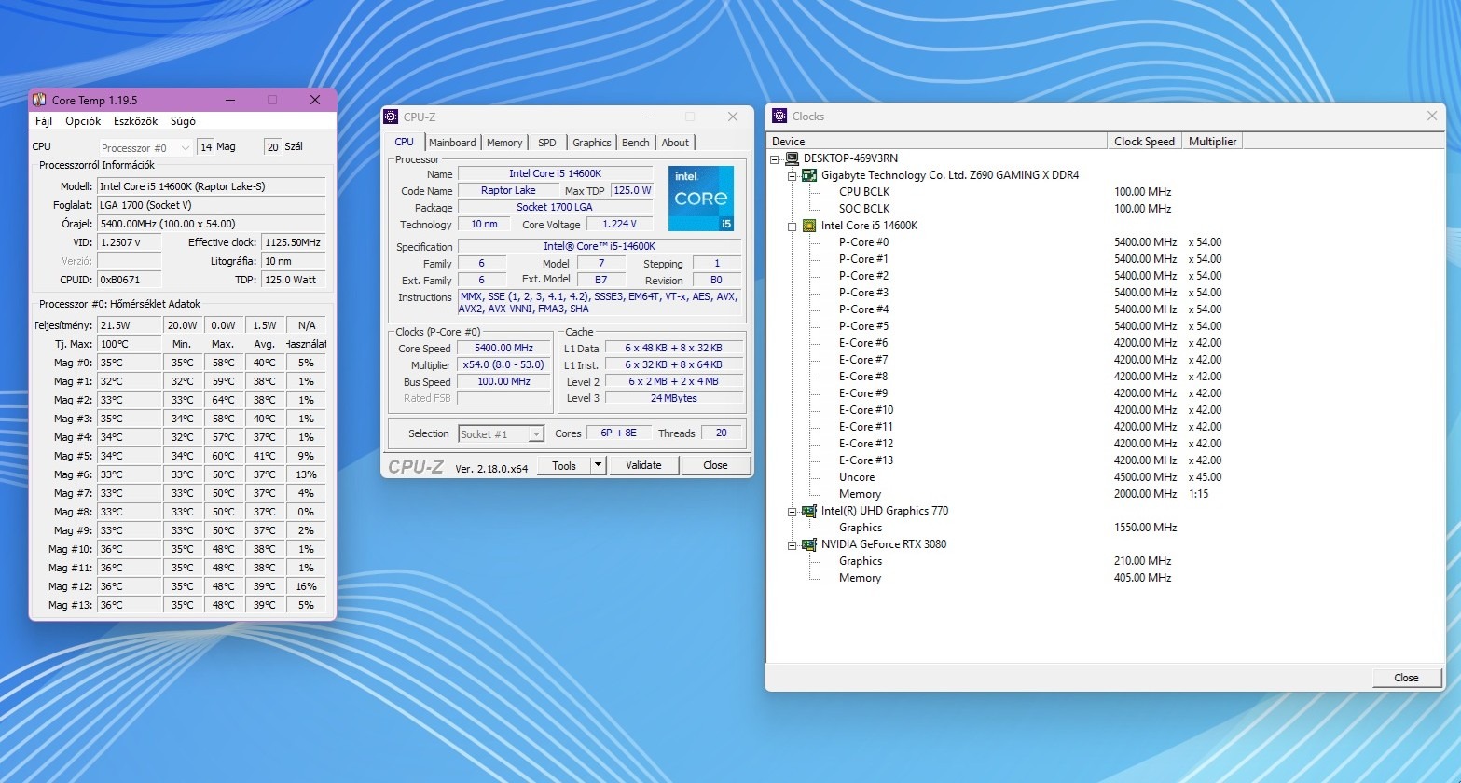Viewport: 1461px width, 783px height.
Task: Open the Tools dropdown arrow in CPU-Z
Action: point(599,465)
